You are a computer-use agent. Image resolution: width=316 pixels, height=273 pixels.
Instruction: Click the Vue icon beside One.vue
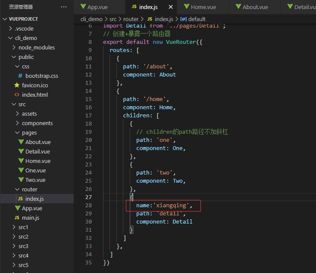21,170
